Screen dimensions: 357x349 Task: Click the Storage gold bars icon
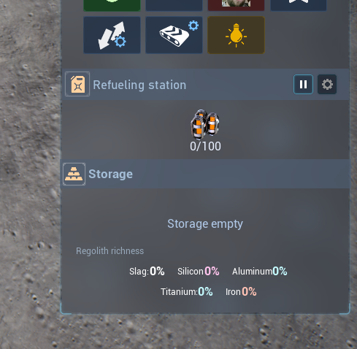click(74, 174)
